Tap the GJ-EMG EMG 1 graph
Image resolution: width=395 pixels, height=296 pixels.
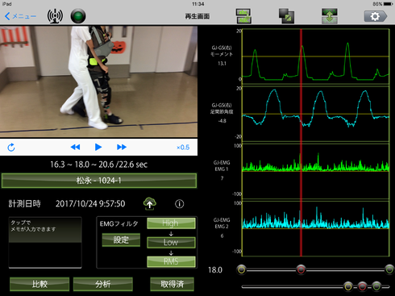coord(316,171)
